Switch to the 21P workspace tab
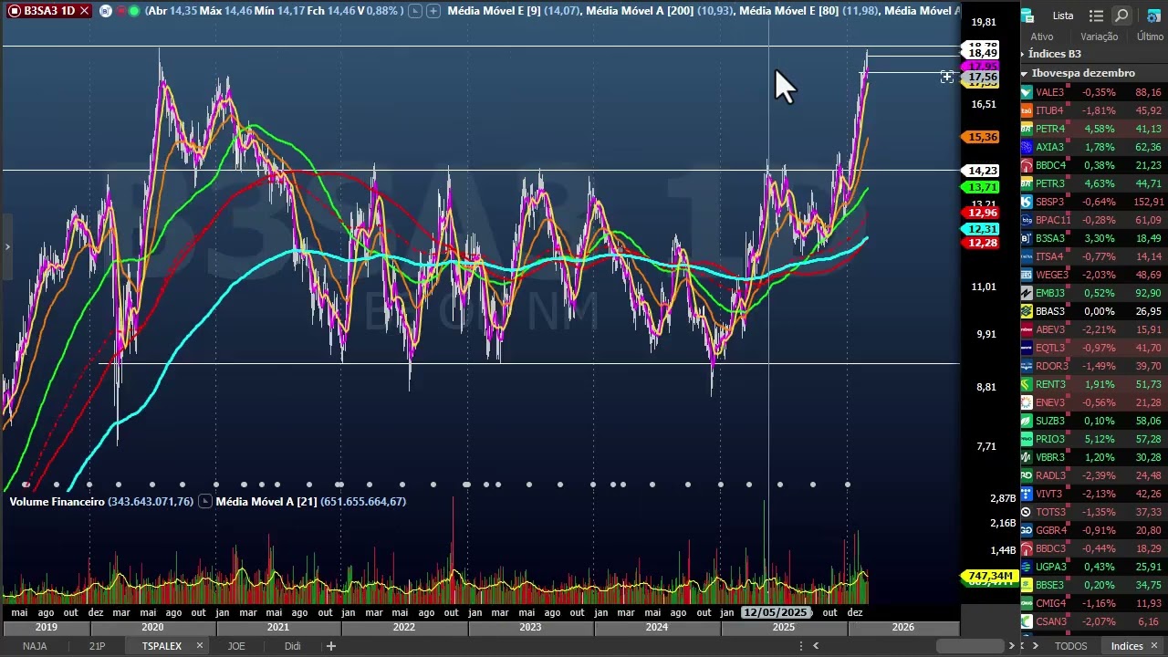1168x657 pixels. (97, 646)
